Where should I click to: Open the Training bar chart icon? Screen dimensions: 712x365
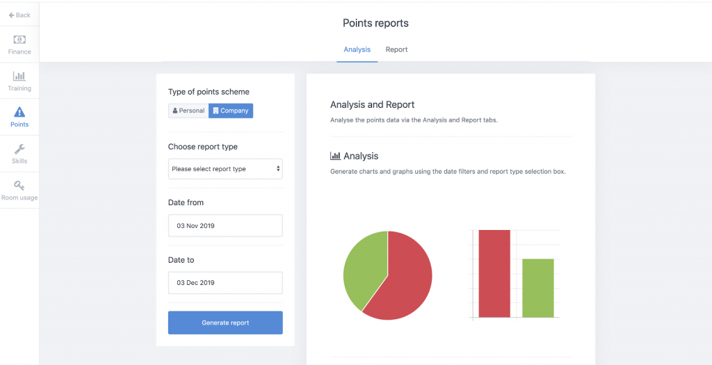click(19, 76)
